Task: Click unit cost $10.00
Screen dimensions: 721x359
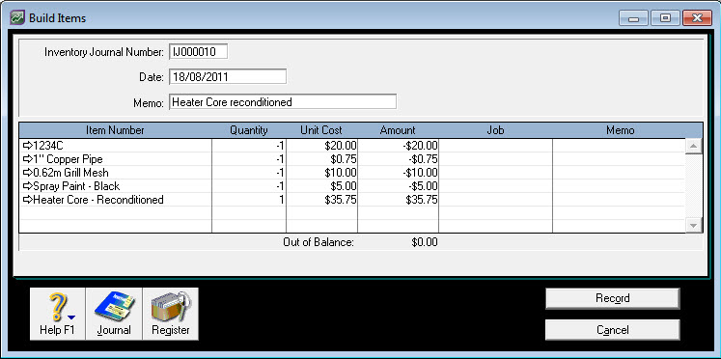Action: point(341,173)
